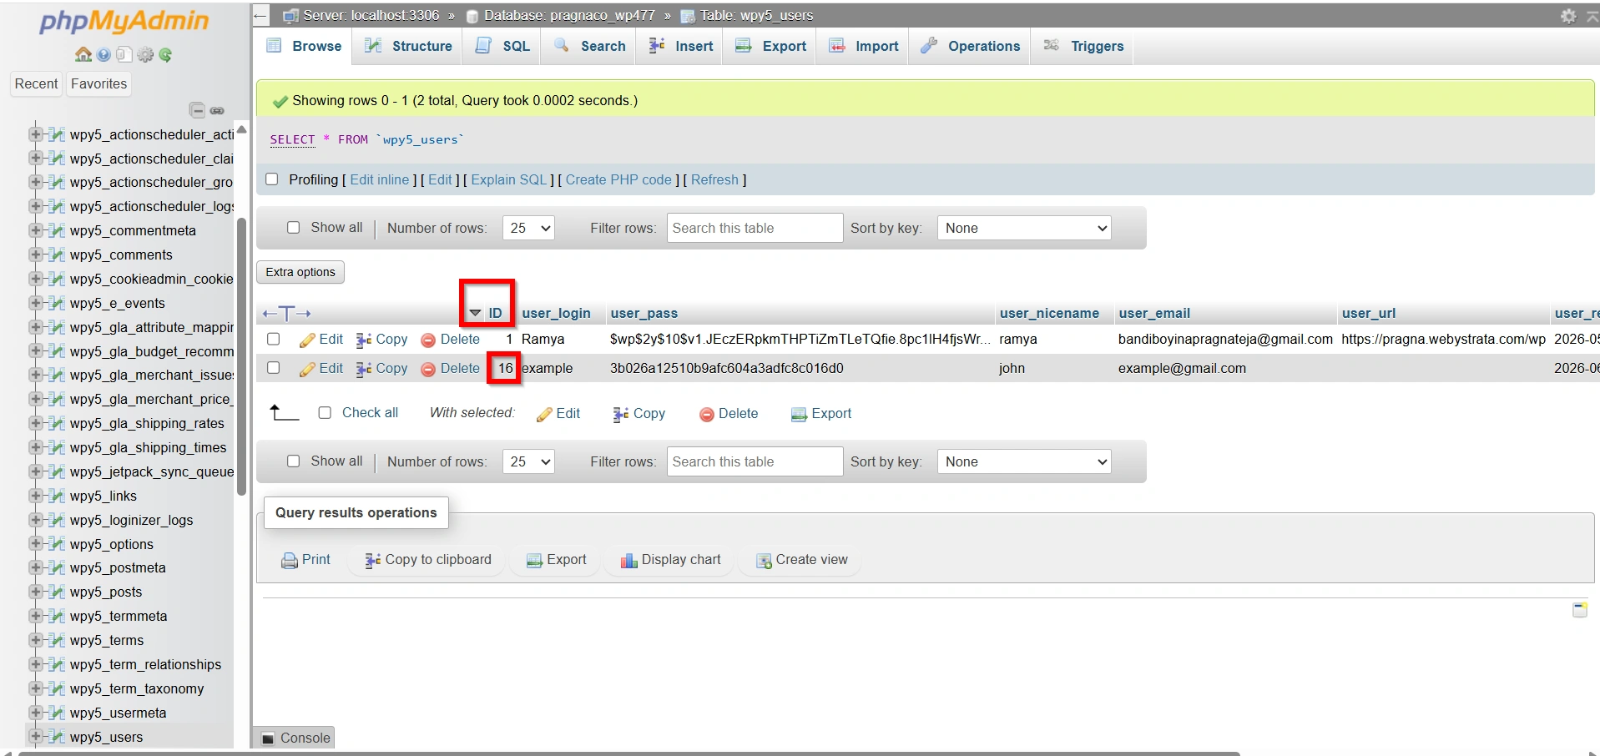Click Edit inline link
Viewport: 1600px width, 756px height.
click(380, 179)
